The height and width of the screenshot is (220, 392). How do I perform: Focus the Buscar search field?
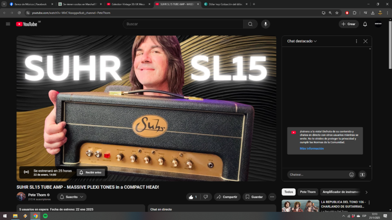coord(183,24)
